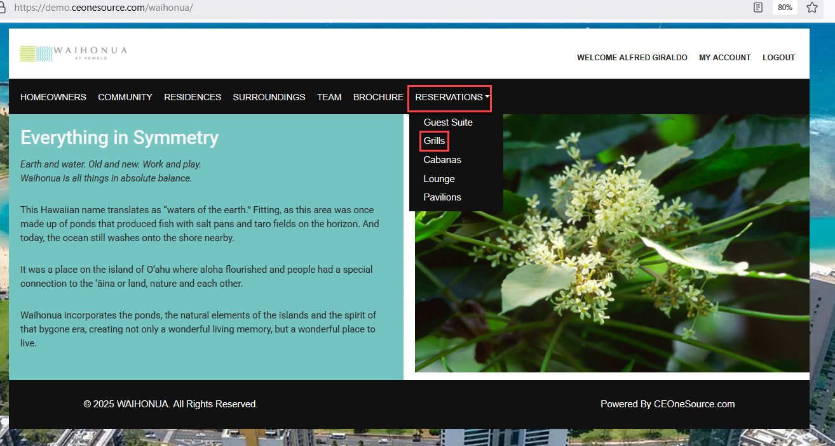
Task: Open the Homeowners nav item
Action: (53, 97)
